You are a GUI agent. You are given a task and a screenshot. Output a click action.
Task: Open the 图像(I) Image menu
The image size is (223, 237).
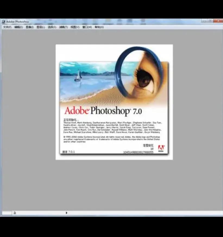(x=30, y=27)
